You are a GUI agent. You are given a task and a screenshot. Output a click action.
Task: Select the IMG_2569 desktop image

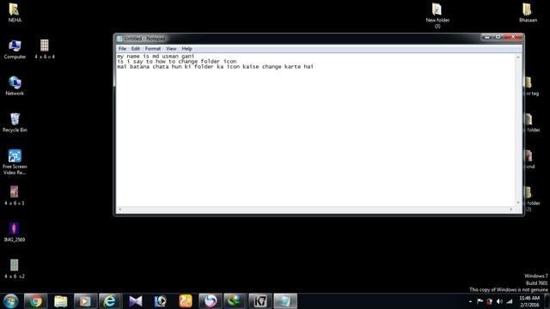[15, 232]
